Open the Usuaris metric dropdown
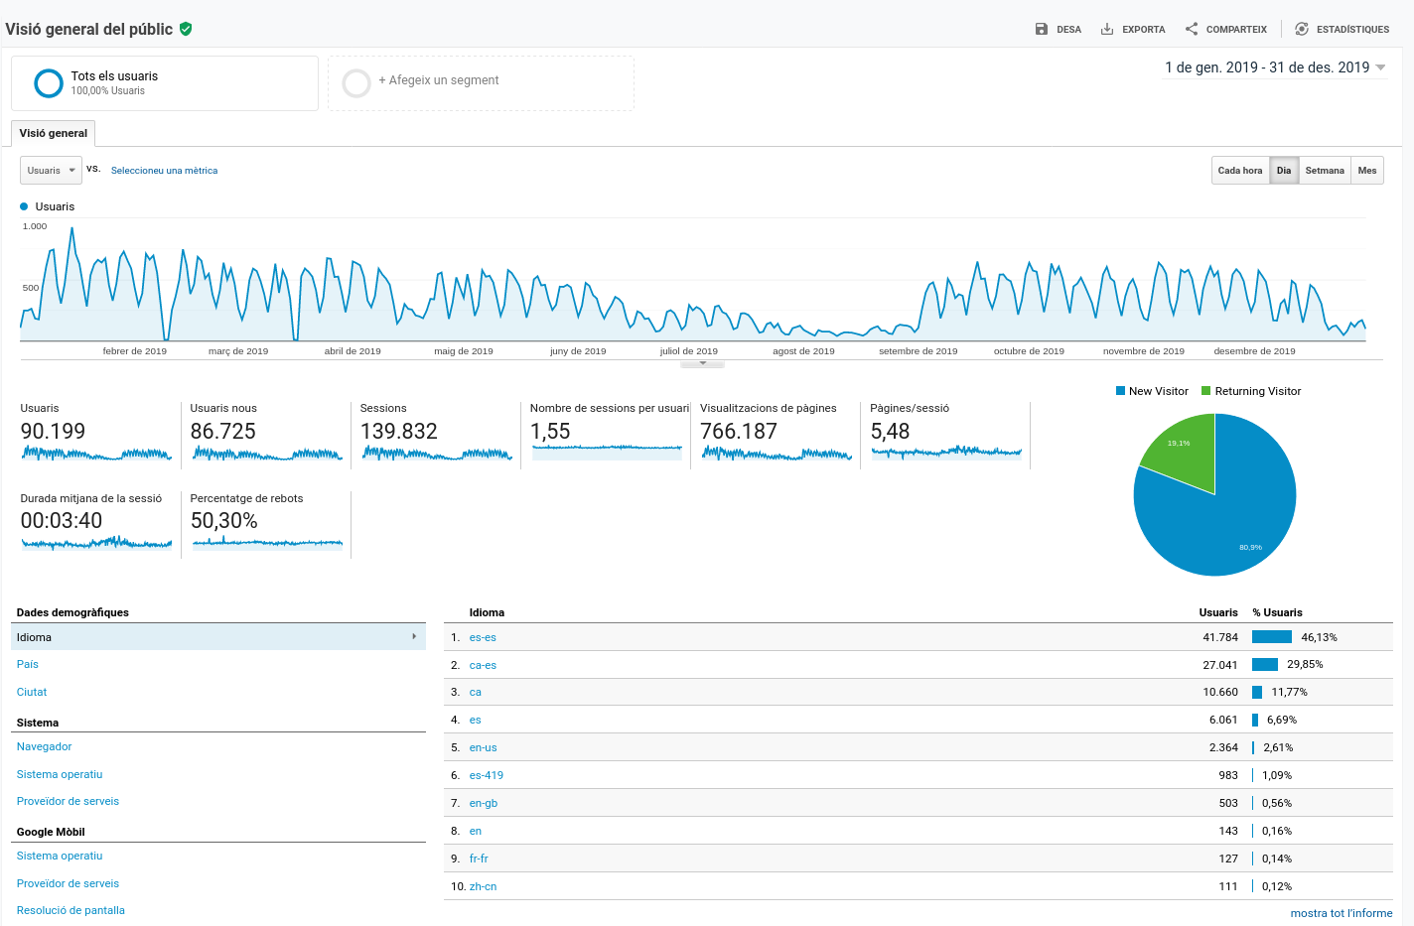Viewport: 1414px width, 926px height. pyautogui.click(x=51, y=171)
